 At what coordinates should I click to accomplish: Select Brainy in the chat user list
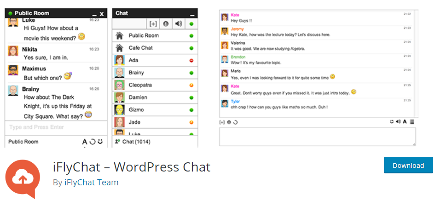point(155,73)
